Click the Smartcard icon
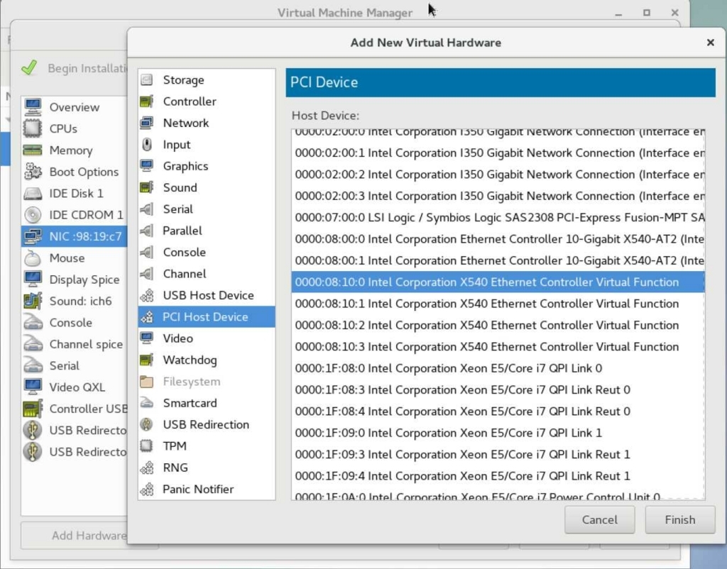Image resolution: width=727 pixels, height=569 pixels. [147, 403]
